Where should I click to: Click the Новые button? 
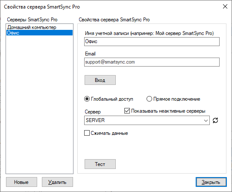22,182
